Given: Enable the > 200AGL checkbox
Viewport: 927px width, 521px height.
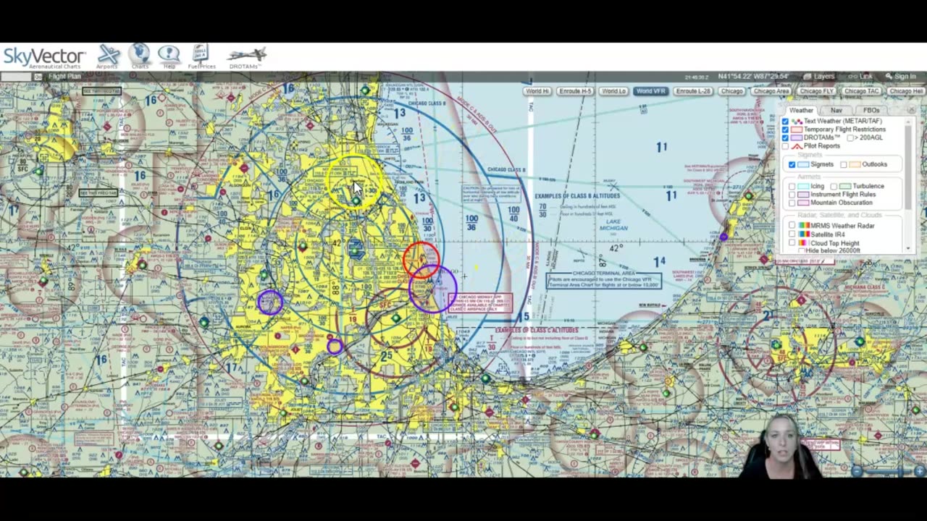Looking at the screenshot, I should (851, 137).
